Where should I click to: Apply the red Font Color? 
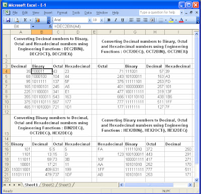pos(181,20)
